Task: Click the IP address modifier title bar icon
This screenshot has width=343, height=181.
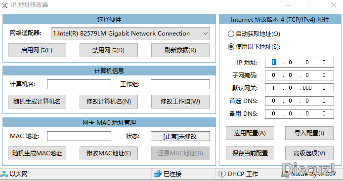Action: pyautogui.click(x=4, y=5)
